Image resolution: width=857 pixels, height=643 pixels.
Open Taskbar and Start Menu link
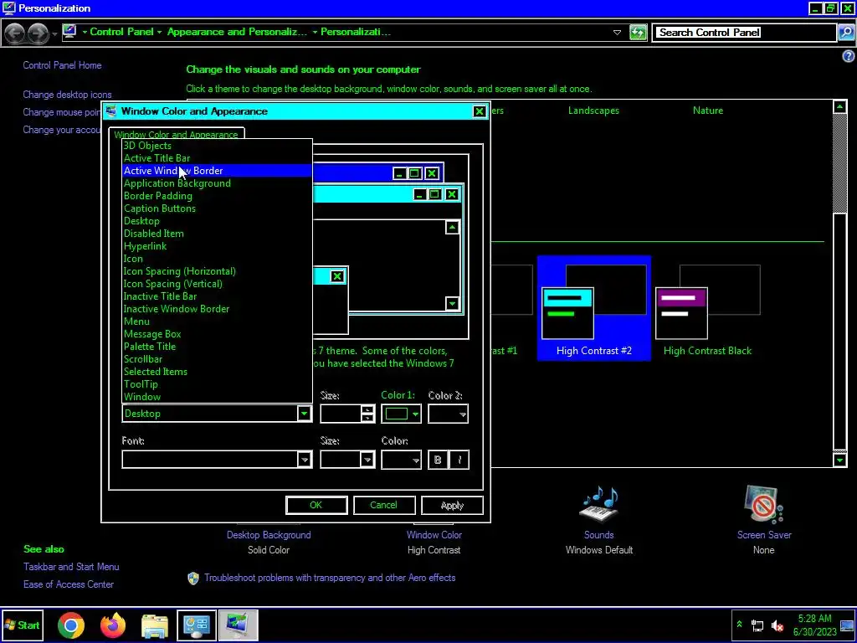71,567
